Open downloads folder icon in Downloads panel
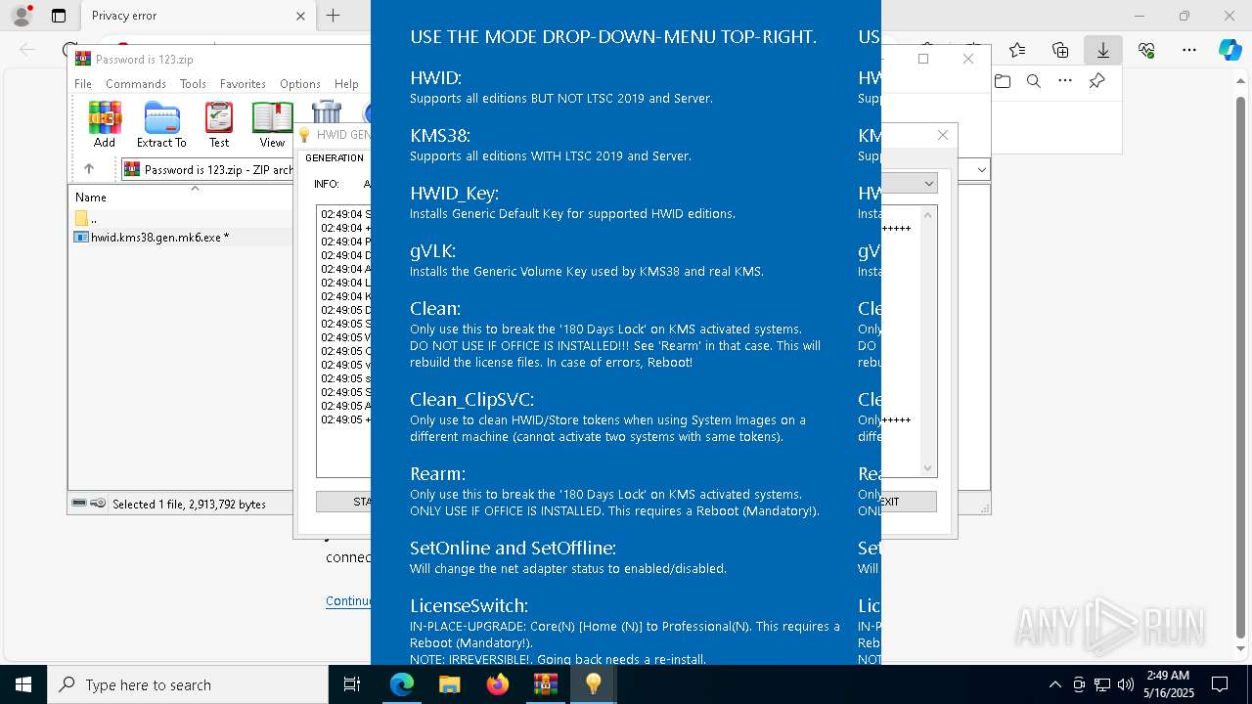The image size is (1252, 704). tap(1003, 81)
